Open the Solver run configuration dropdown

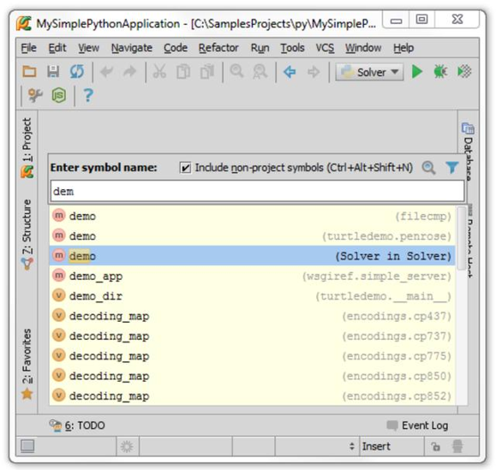point(369,72)
